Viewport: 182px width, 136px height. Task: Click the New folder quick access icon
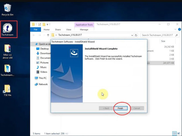click(x=44, y=24)
